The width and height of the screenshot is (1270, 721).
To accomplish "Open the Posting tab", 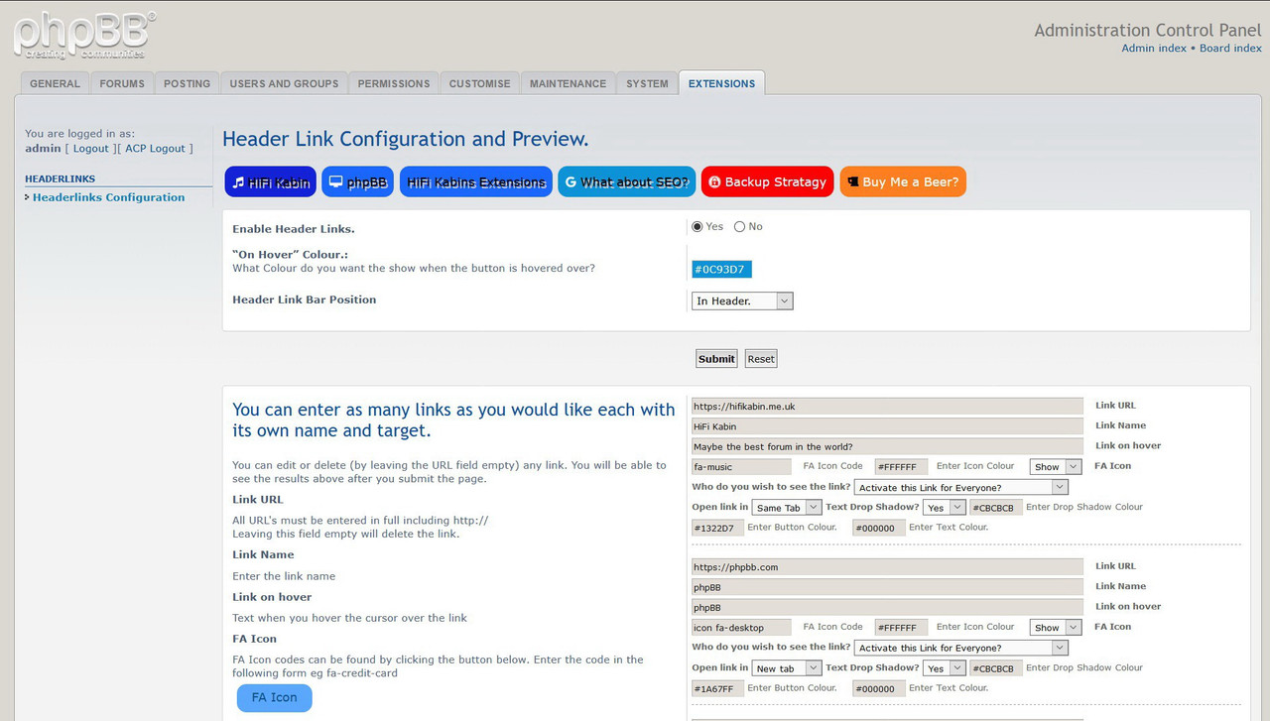I will (x=187, y=83).
